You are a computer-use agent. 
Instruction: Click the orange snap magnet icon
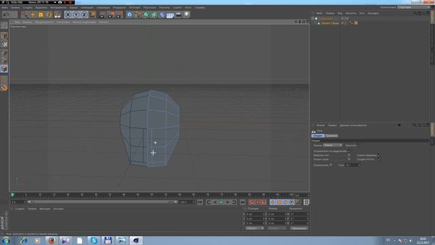(4, 88)
